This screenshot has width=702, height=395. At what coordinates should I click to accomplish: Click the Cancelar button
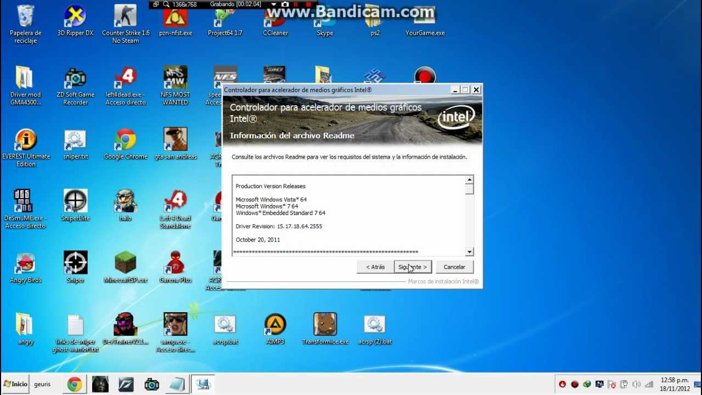(x=454, y=267)
